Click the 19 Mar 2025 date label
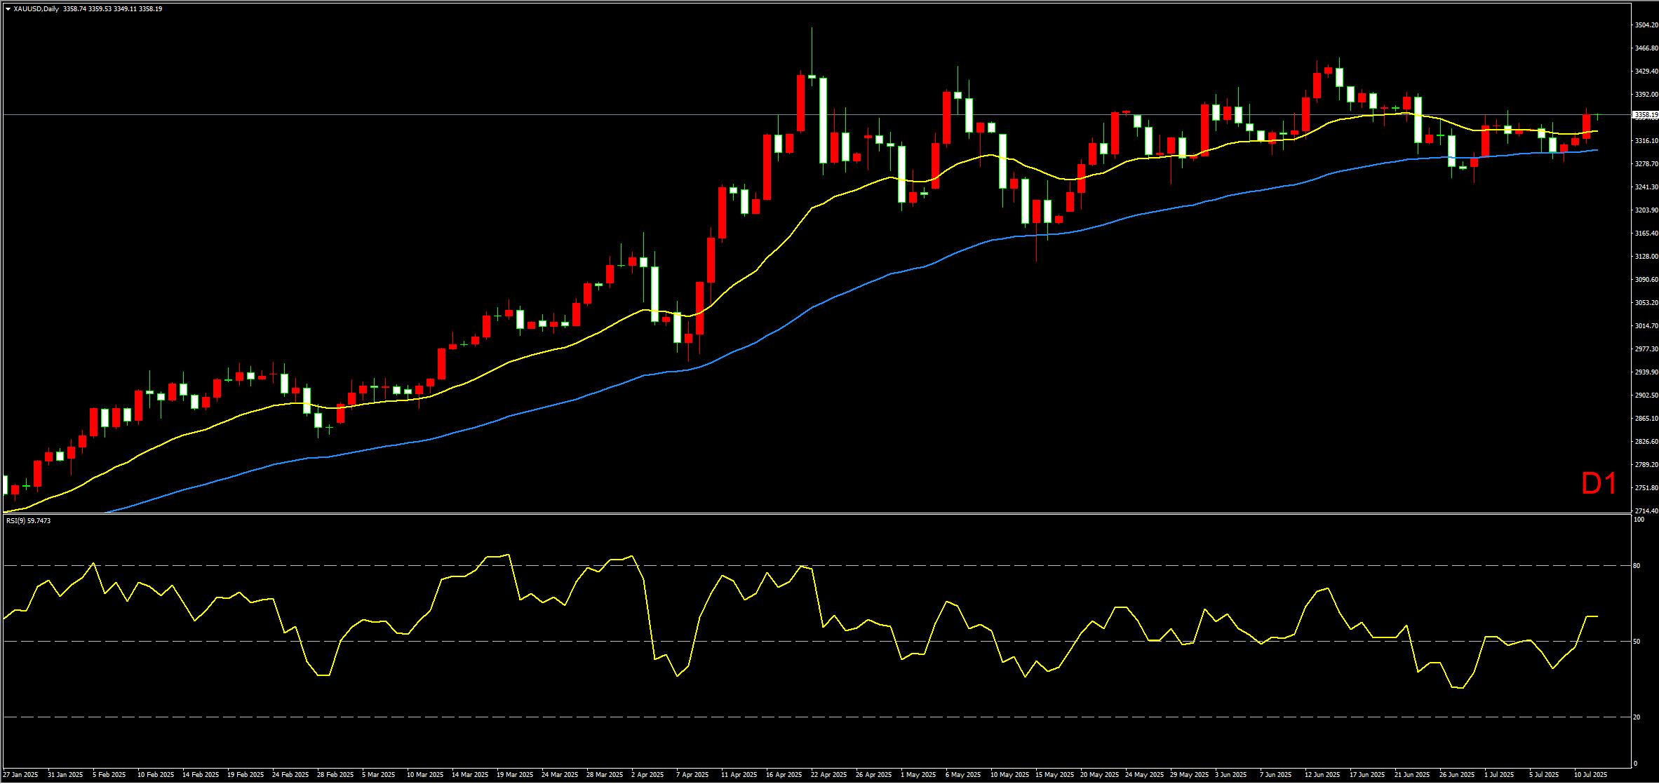This screenshot has height=784, width=1659. (514, 775)
